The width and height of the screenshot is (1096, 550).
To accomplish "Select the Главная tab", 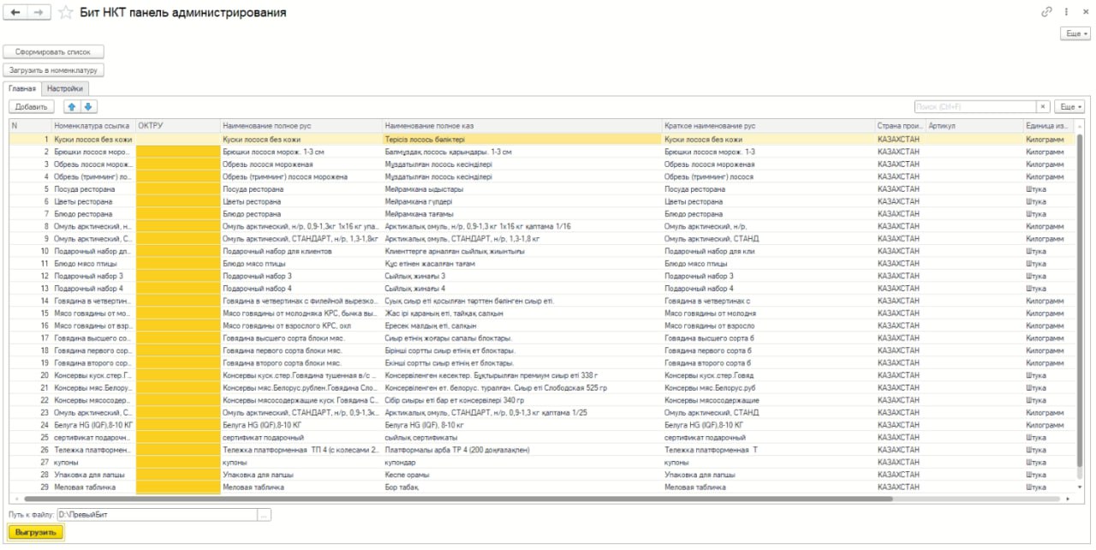I will [22, 88].
